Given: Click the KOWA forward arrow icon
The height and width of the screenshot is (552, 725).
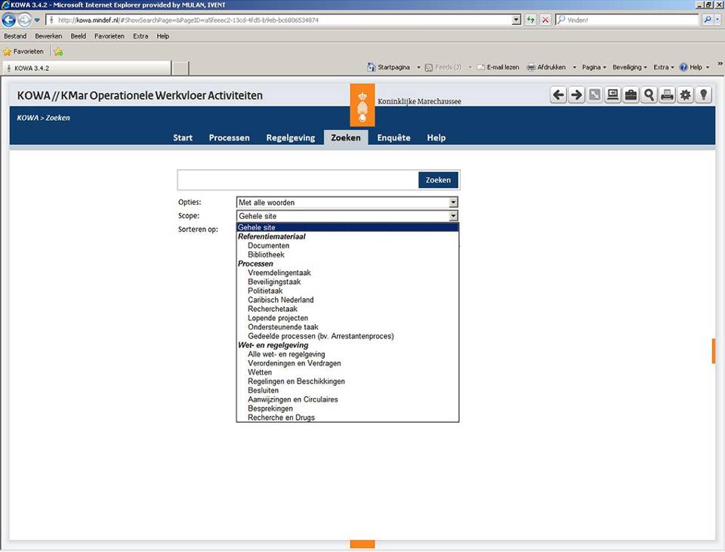Looking at the screenshot, I should click(x=576, y=95).
